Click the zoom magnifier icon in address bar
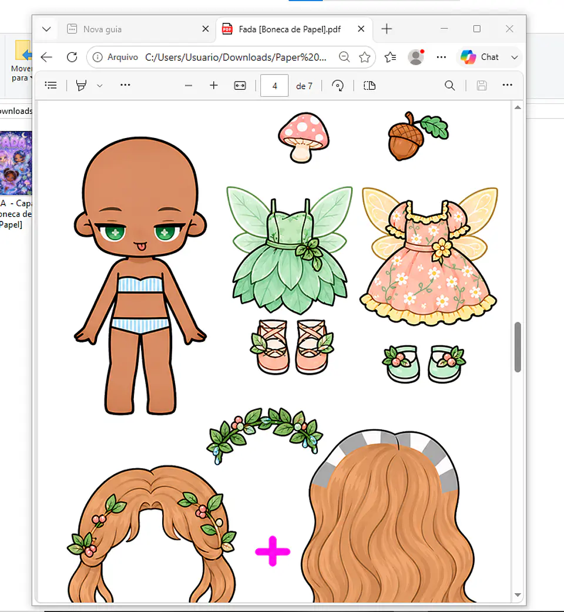This screenshot has height=612, width=564. pyautogui.click(x=344, y=57)
